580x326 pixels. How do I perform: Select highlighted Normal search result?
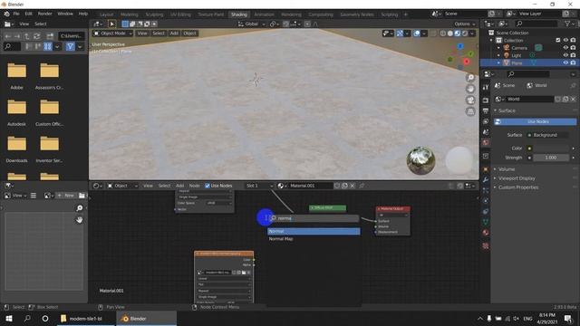click(x=314, y=232)
